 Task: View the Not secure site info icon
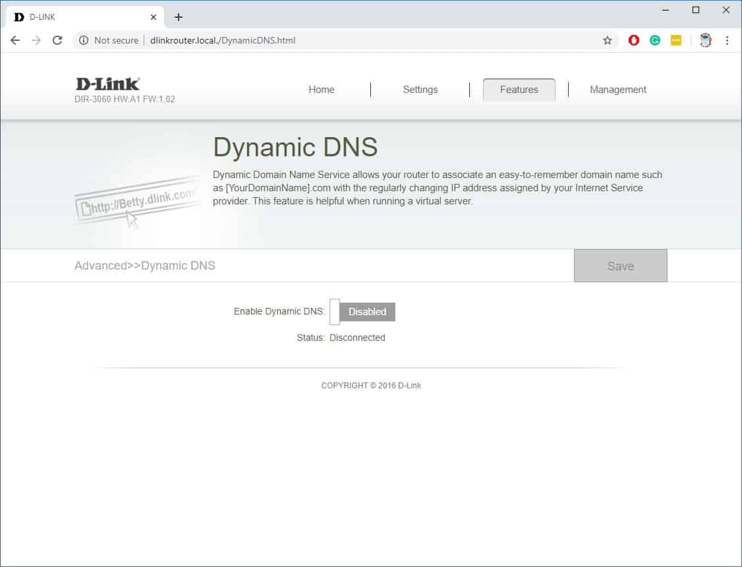click(84, 40)
